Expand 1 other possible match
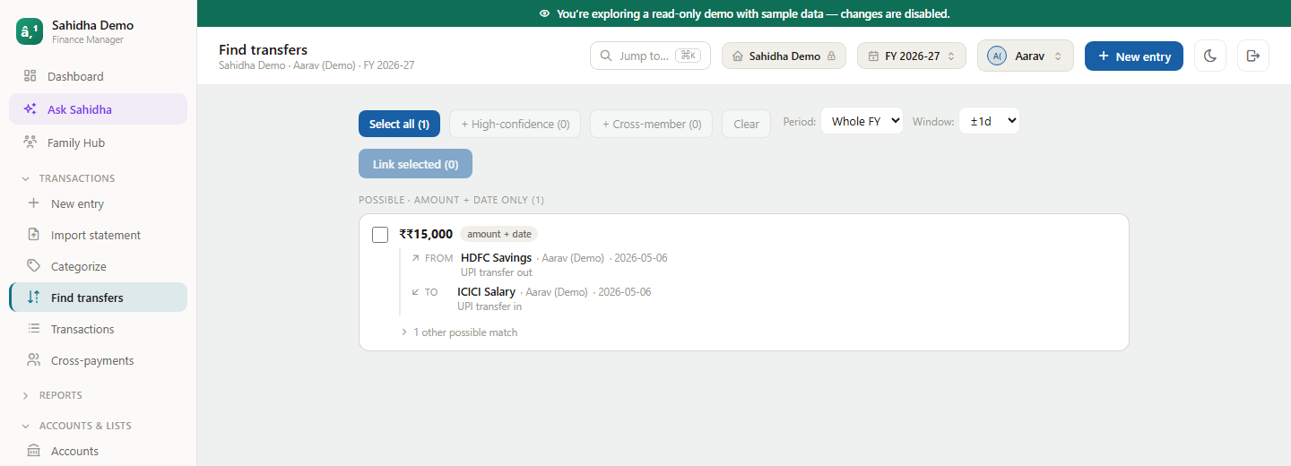The height and width of the screenshot is (466, 1291). 459,332
